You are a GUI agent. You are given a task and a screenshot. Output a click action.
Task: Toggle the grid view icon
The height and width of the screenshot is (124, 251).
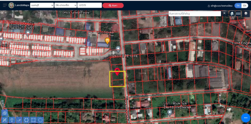tap(238, 14)
